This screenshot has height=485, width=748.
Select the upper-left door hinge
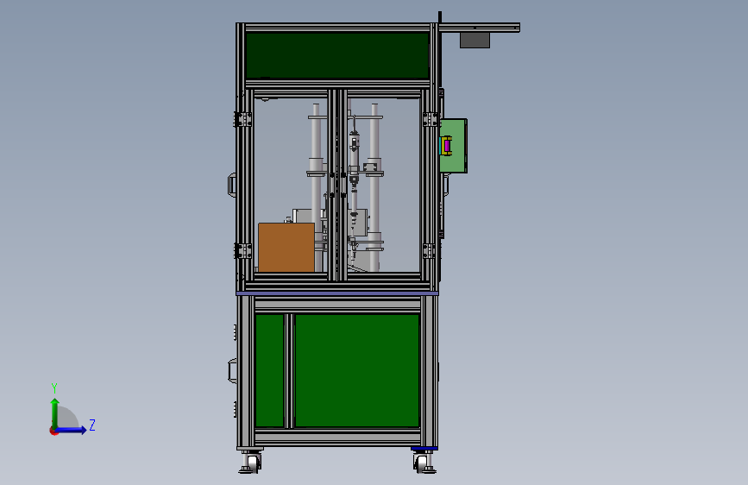pyautogui.click(x=242, y=119)
